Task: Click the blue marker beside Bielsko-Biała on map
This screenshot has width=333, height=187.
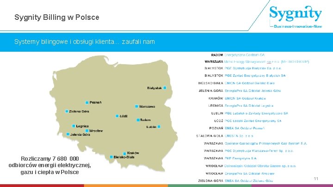Action: (111, 157)
